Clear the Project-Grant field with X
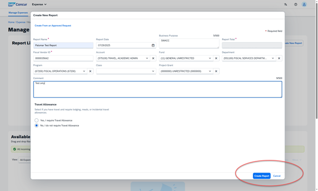 click(216, 71)
